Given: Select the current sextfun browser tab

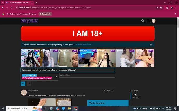Looking at the screenshot, I should point(19,3).
